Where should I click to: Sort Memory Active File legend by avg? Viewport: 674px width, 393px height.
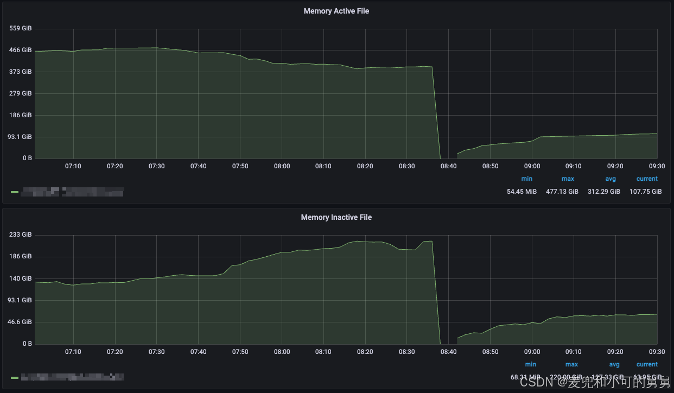611,179
